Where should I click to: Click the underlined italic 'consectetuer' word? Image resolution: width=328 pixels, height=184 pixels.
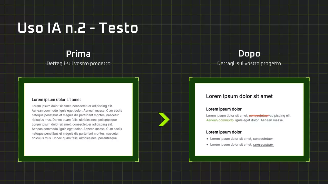coord(263,145)
